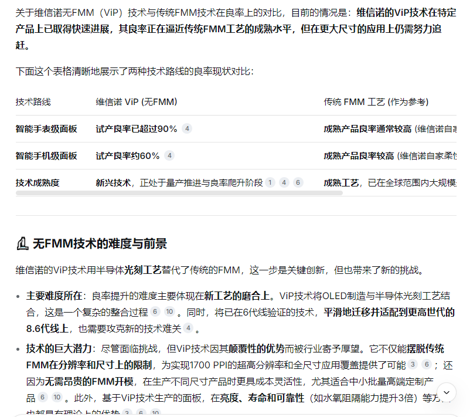Image resolution: width=470 pixels, height=417 pixels.
Task: Open citation 6 after 复杂的整合过程
Action: (x=155, y=311)
